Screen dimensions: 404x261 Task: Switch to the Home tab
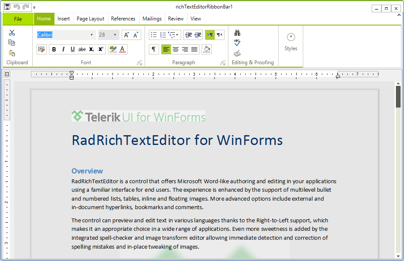44,19
